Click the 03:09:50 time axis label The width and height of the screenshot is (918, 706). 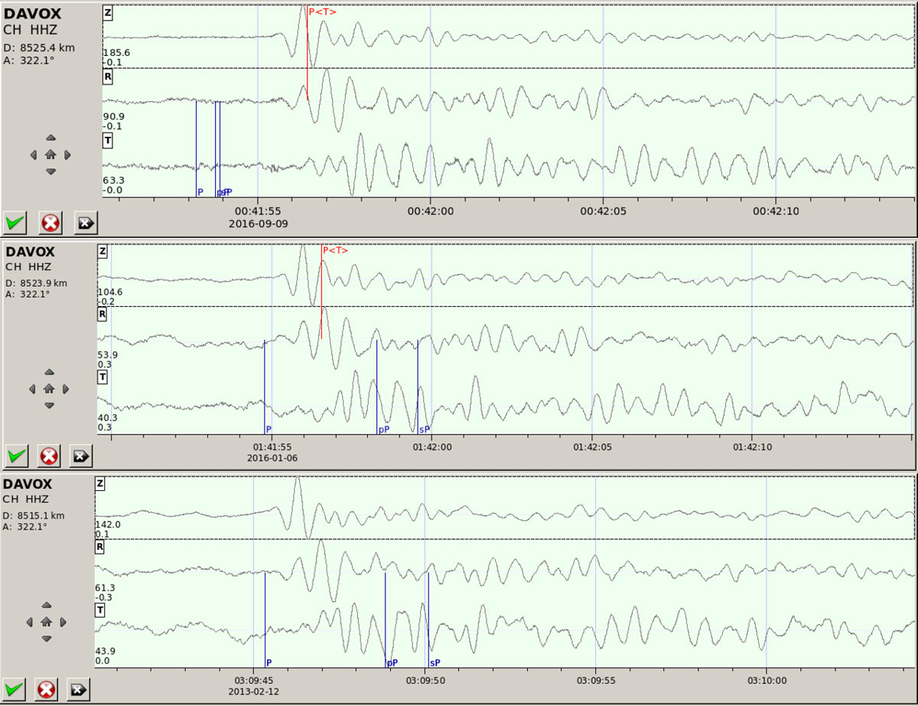(x=425, y=680)
